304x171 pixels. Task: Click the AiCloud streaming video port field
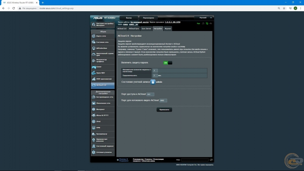click(163, 100)
